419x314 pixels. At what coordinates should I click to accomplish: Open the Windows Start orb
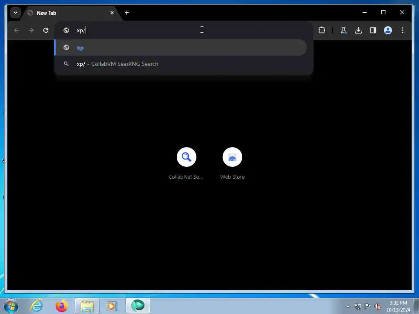(x=11, y=306)
